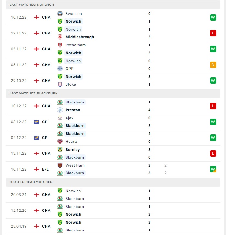This screenshot has width=226, height=235.
Task: Click the red L badge for Preston match
Action: click(213, 106)
